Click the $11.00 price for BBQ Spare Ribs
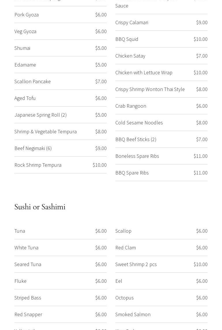This screenshot has height=330, width=222. [x=200, y=173]
